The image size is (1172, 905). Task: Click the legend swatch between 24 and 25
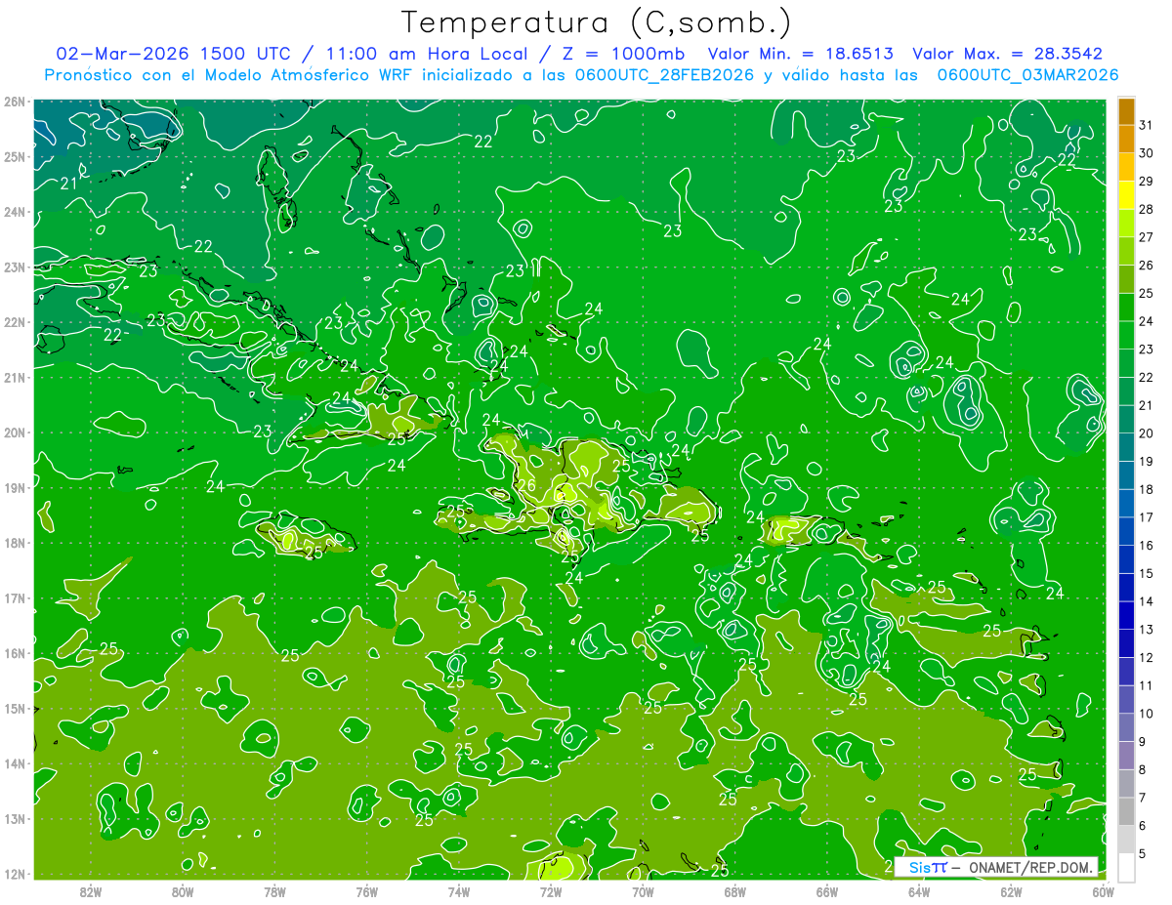(1126, 308)
